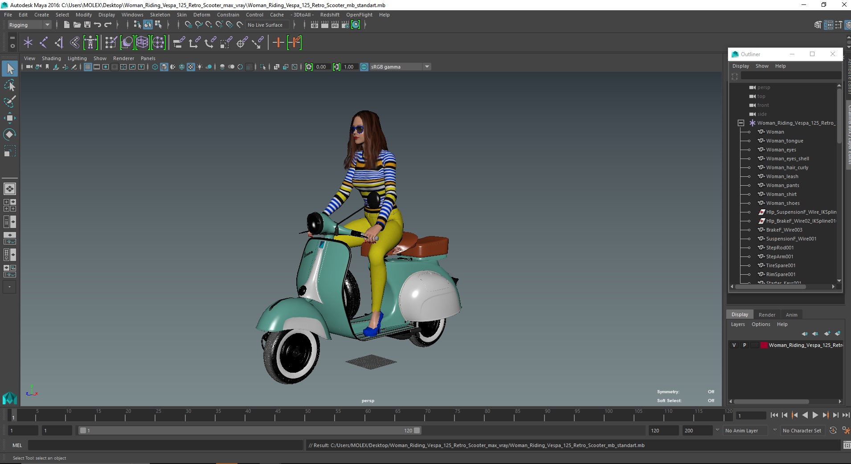
Task: Switch to the Render layer tab
Action: pos(767,315)
